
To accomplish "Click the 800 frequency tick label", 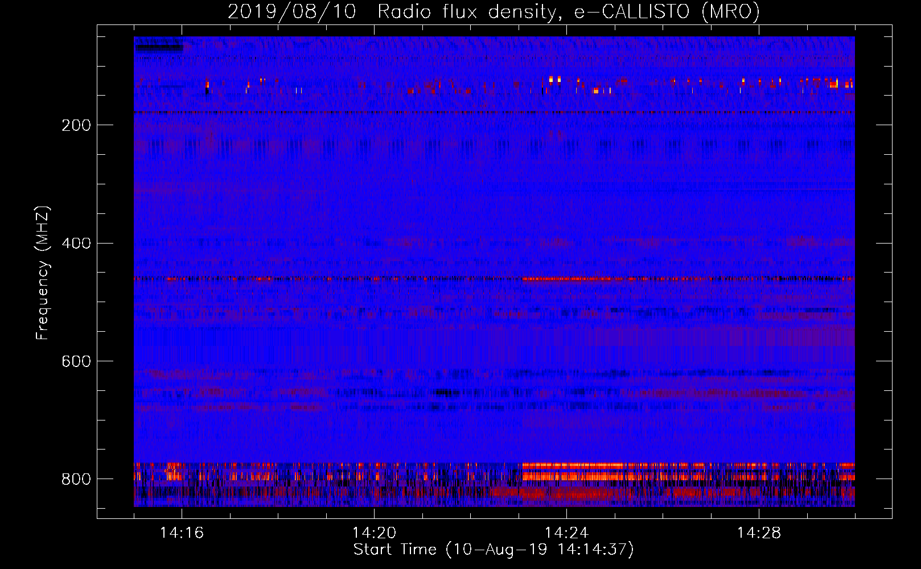I will click(x=76, y=479).
